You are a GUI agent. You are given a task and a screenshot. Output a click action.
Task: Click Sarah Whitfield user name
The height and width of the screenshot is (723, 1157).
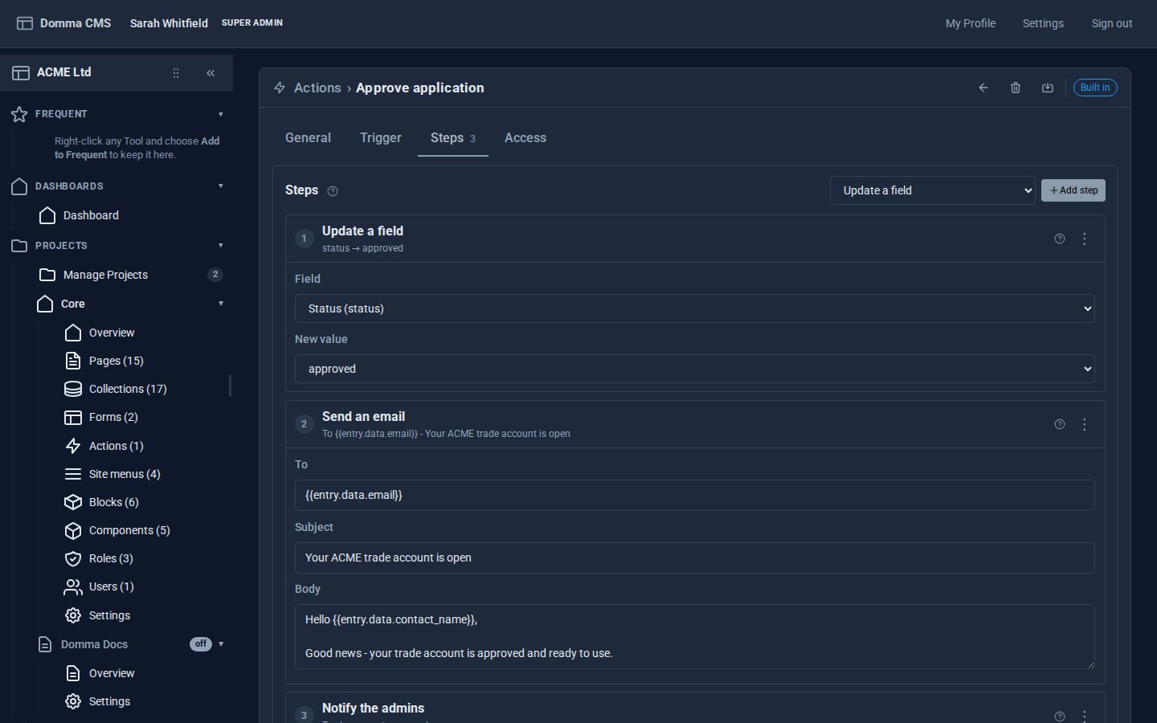click(x=169, y=23)
